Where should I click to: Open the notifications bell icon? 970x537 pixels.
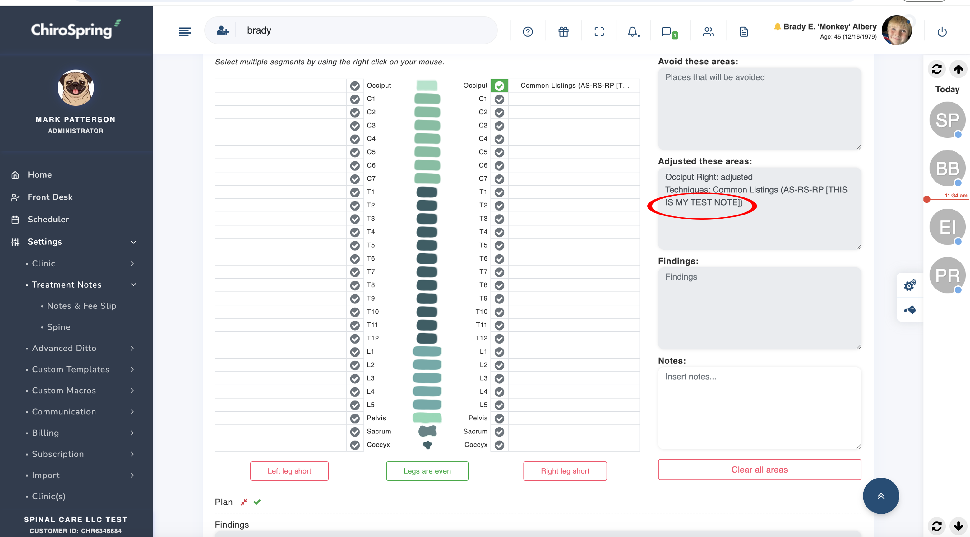pyautogui.click(x=633, y=32)
